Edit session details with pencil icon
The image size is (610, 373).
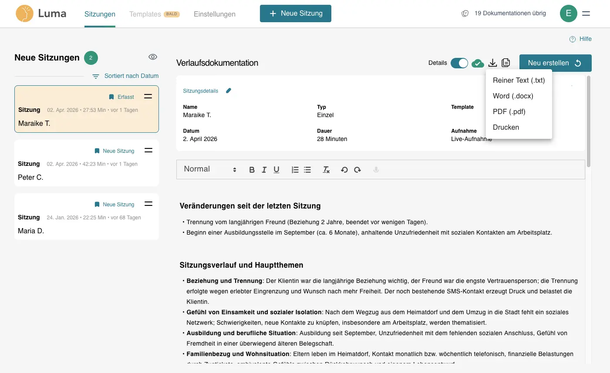tap(229, 91)
